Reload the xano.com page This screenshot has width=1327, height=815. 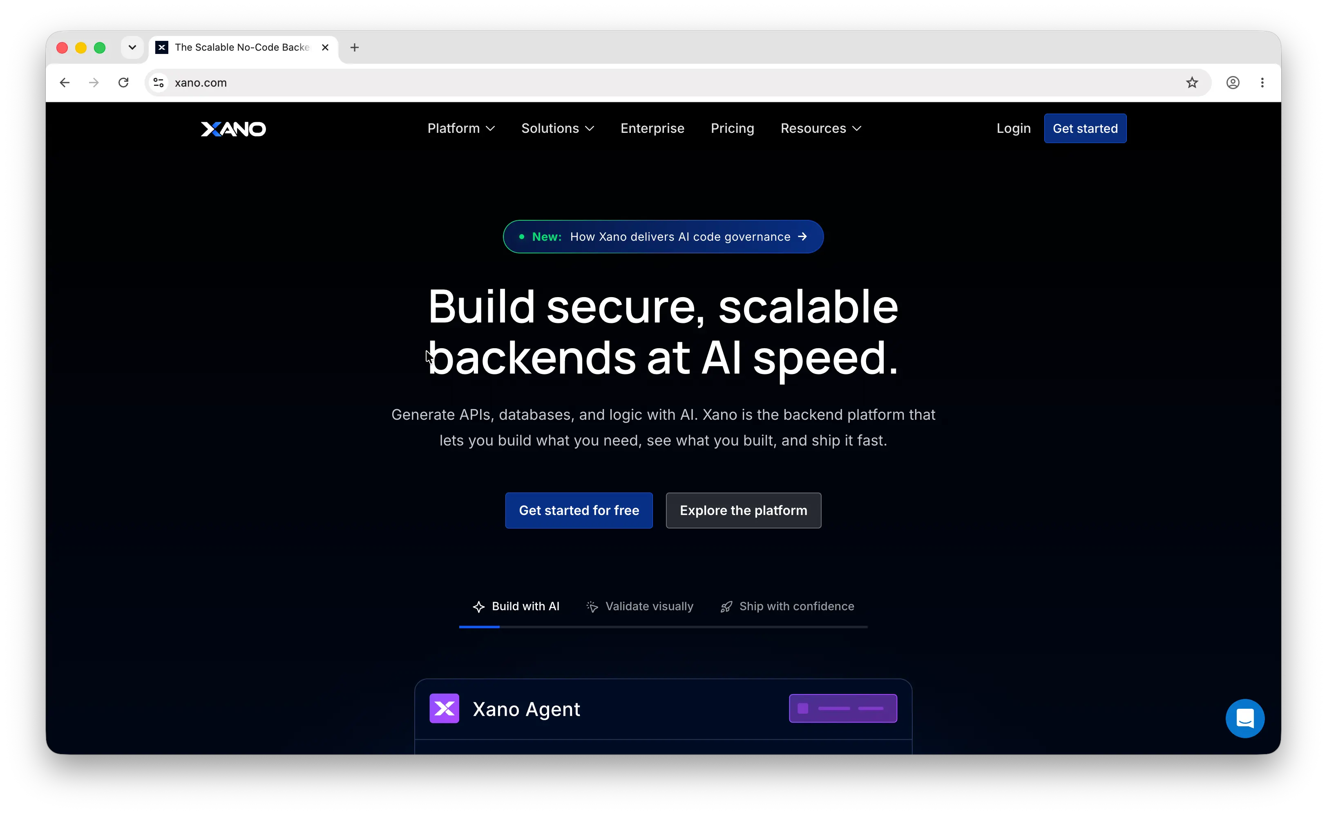tap(123, 83)
